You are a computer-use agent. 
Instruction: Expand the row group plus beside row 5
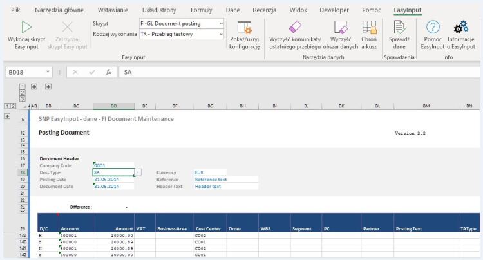point(7,116)
